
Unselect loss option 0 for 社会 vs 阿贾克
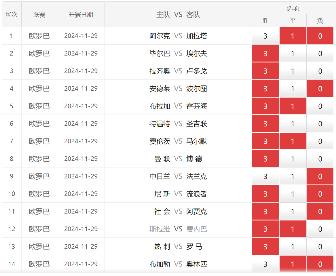pyautogui.click(x=320, y=212)
